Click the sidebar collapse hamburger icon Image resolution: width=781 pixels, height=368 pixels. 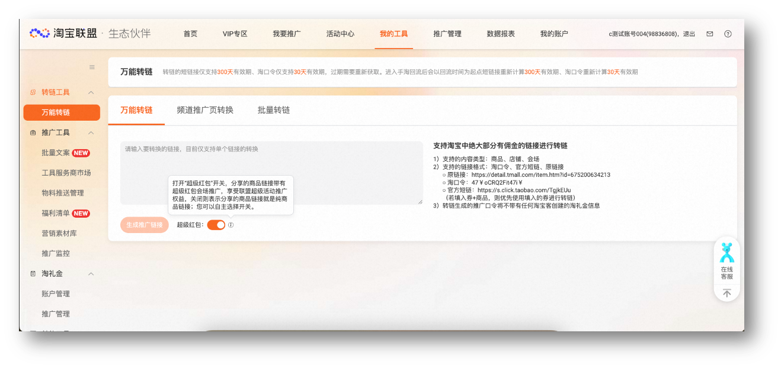pos(92,67)
